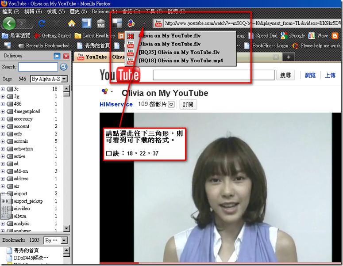
Task: Choose first Olivia on My YouTube.flv entry
Action: [x=181, y=36]
